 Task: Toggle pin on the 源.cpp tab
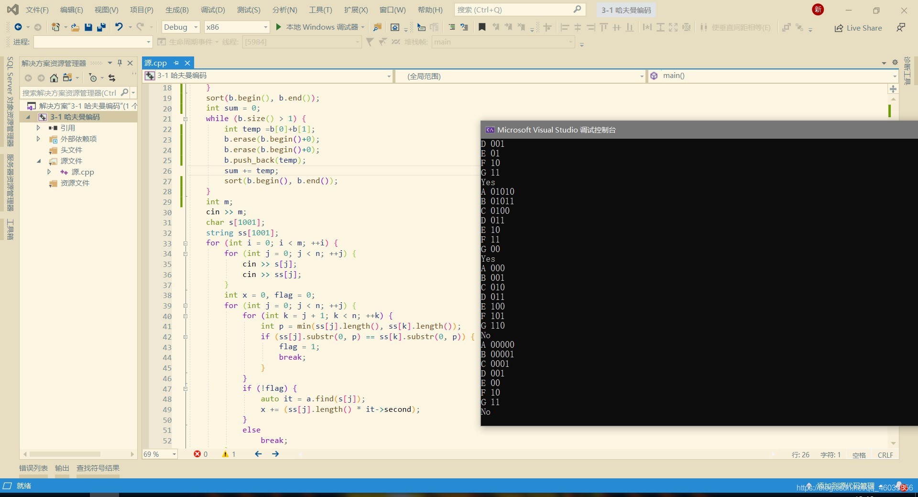click(176, 63)
